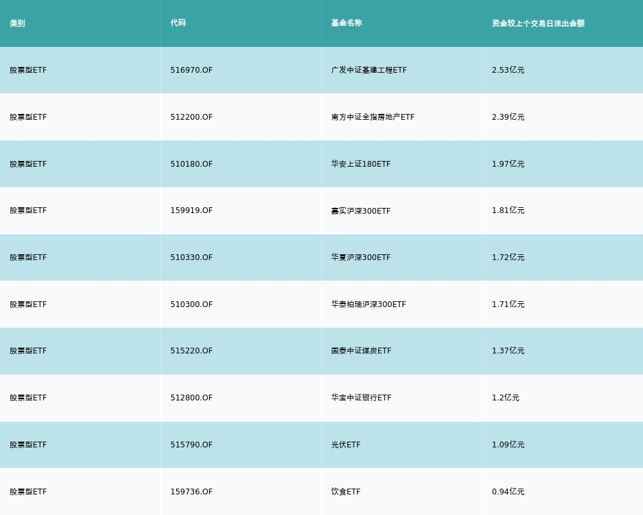This screenshot has width=643, height=515.
Task: Click 股票型ETF in the 159736.OF row
Action: point(28,492)
